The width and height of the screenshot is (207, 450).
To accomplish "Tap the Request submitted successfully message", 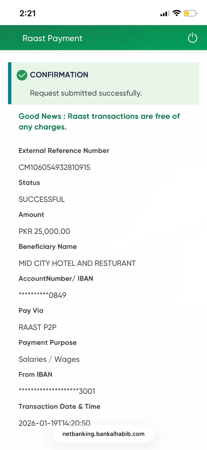I will 86,93.
